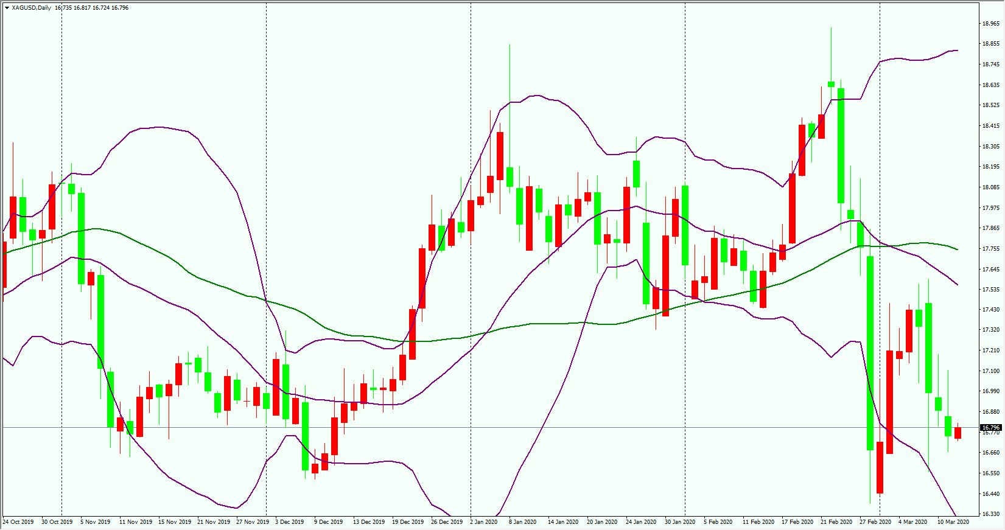Click the 18.635 price scale label
Image resolution: width=1005 pixels, height=530 pixels.
[991, 85]
